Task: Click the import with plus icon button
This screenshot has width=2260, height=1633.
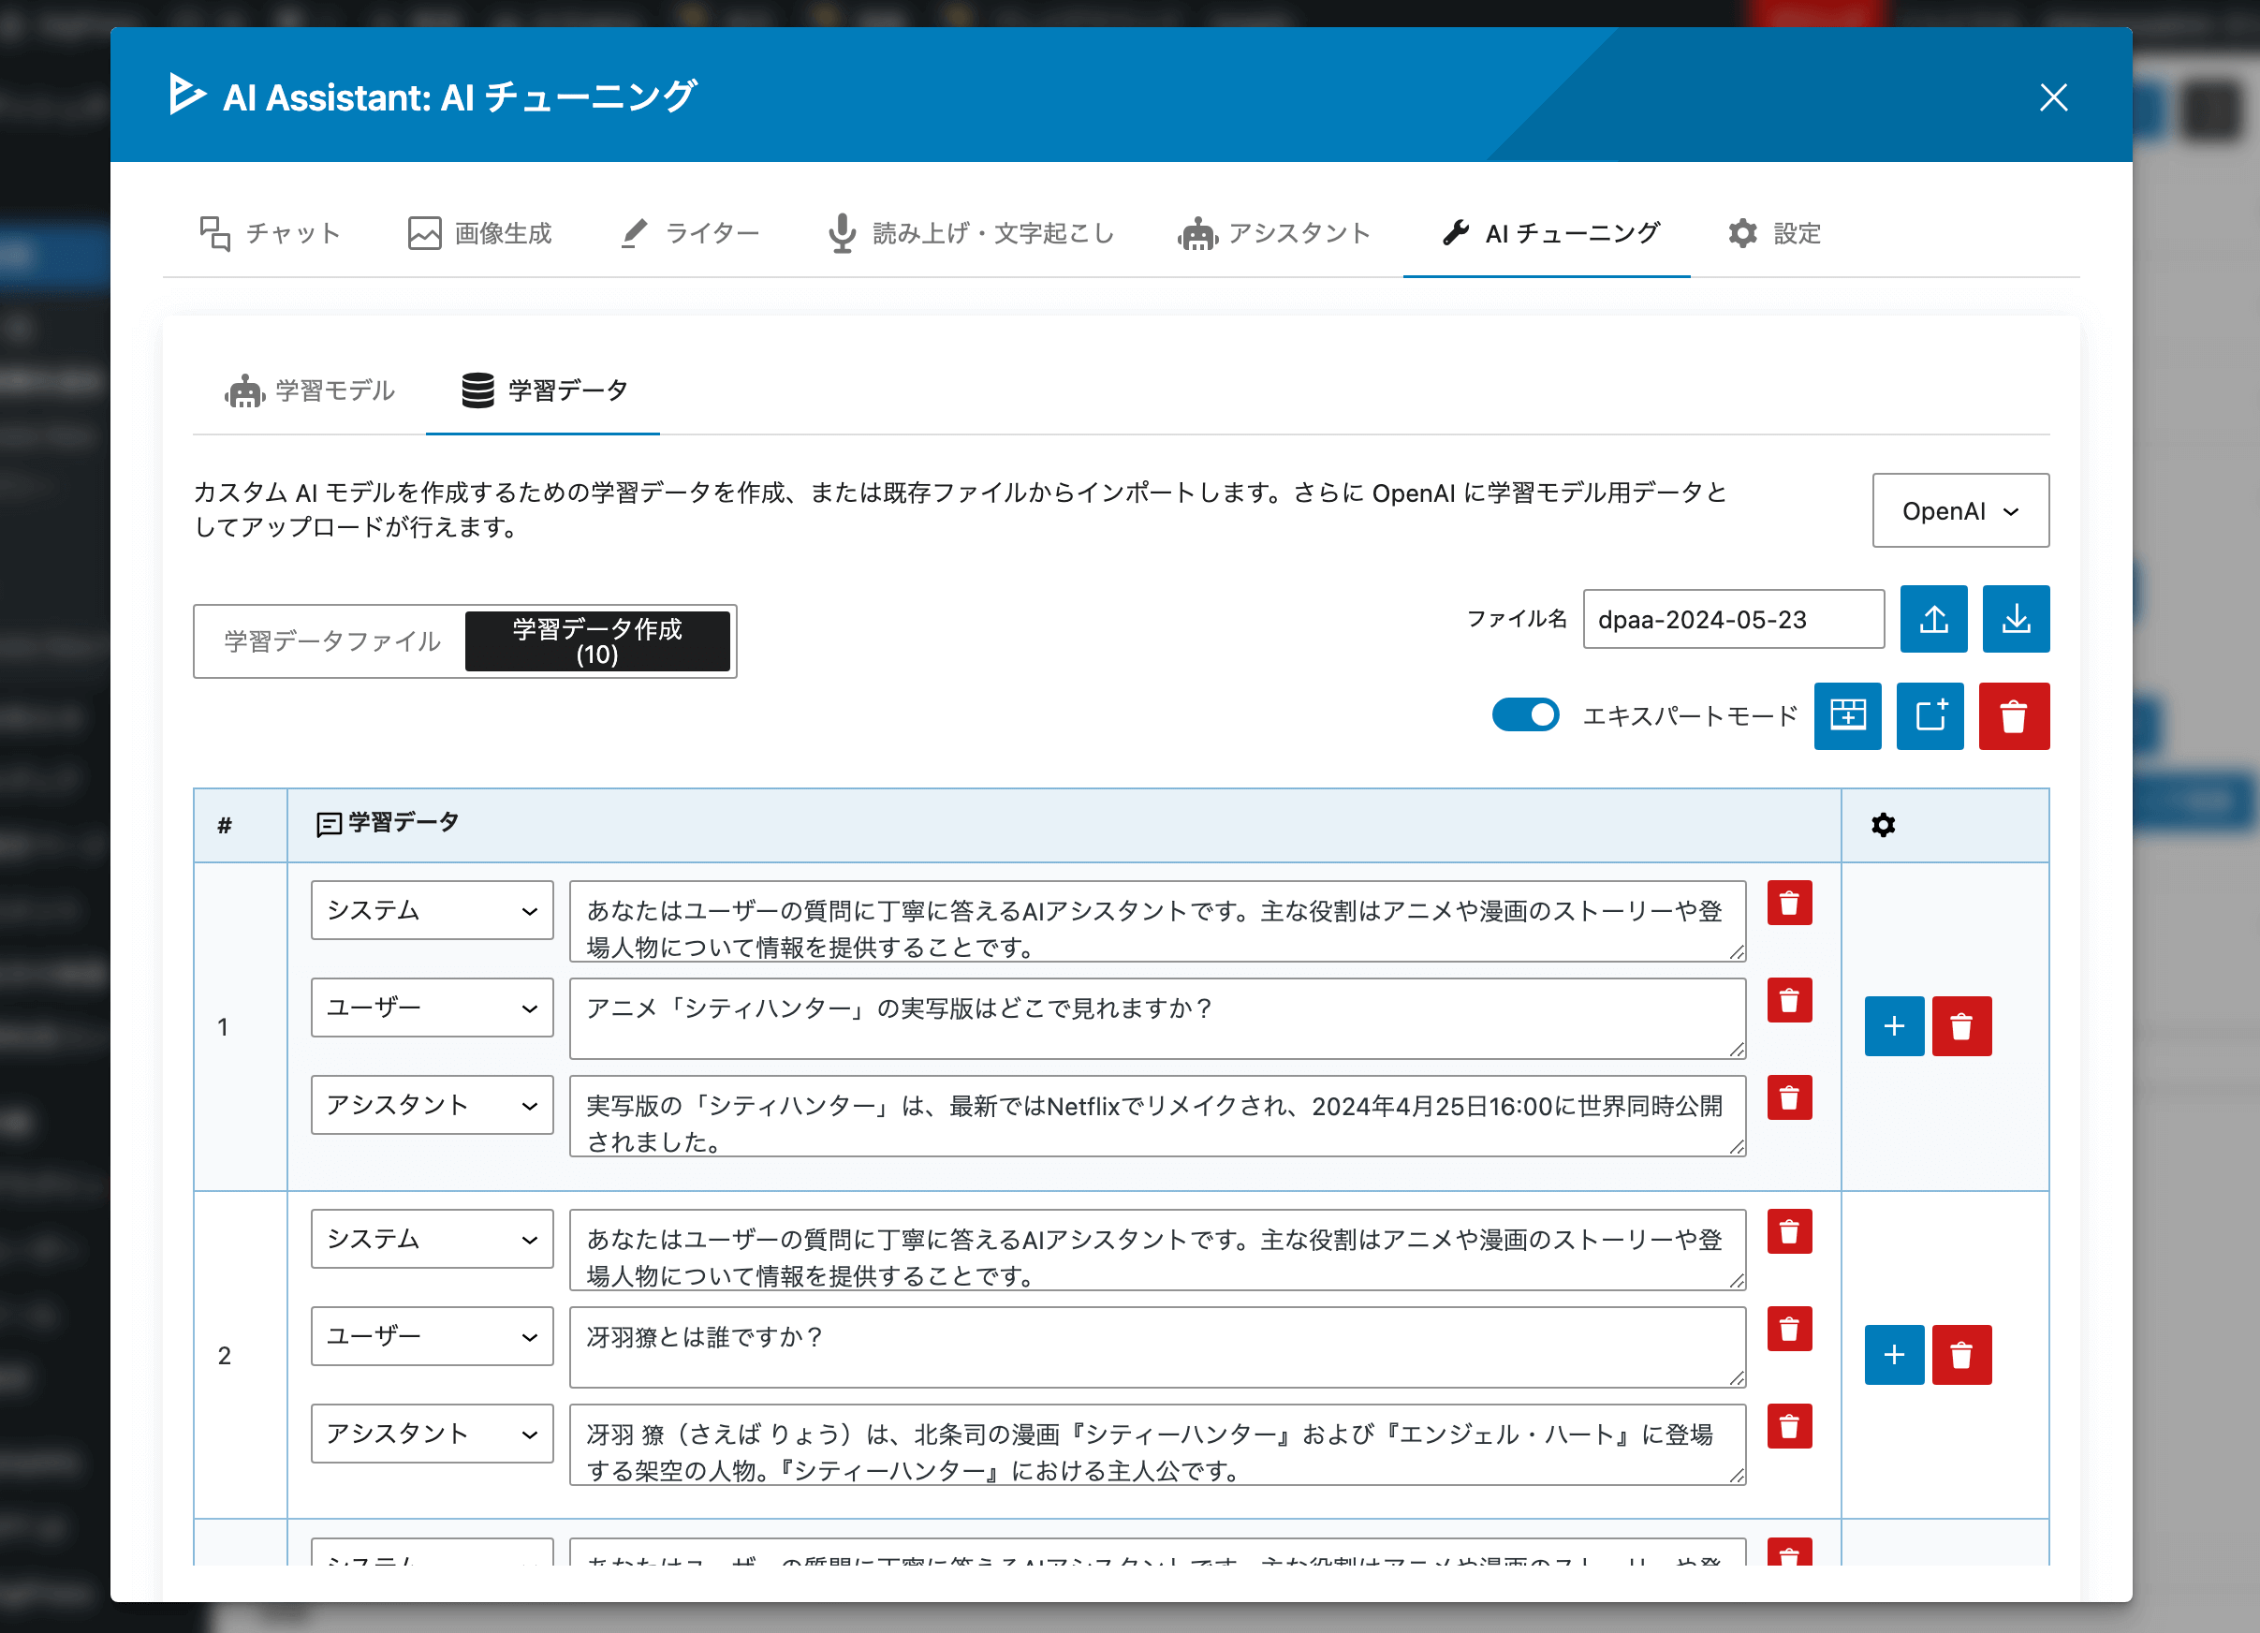Action: [x=1930, y=715]
